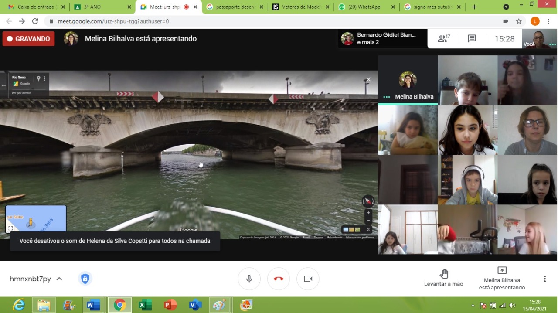Raise hand with Levantar a mão

[x=443, y=278]
